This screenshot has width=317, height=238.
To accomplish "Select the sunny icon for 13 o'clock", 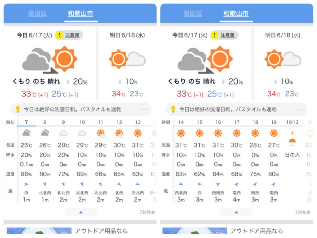I will tap(138, 133).
